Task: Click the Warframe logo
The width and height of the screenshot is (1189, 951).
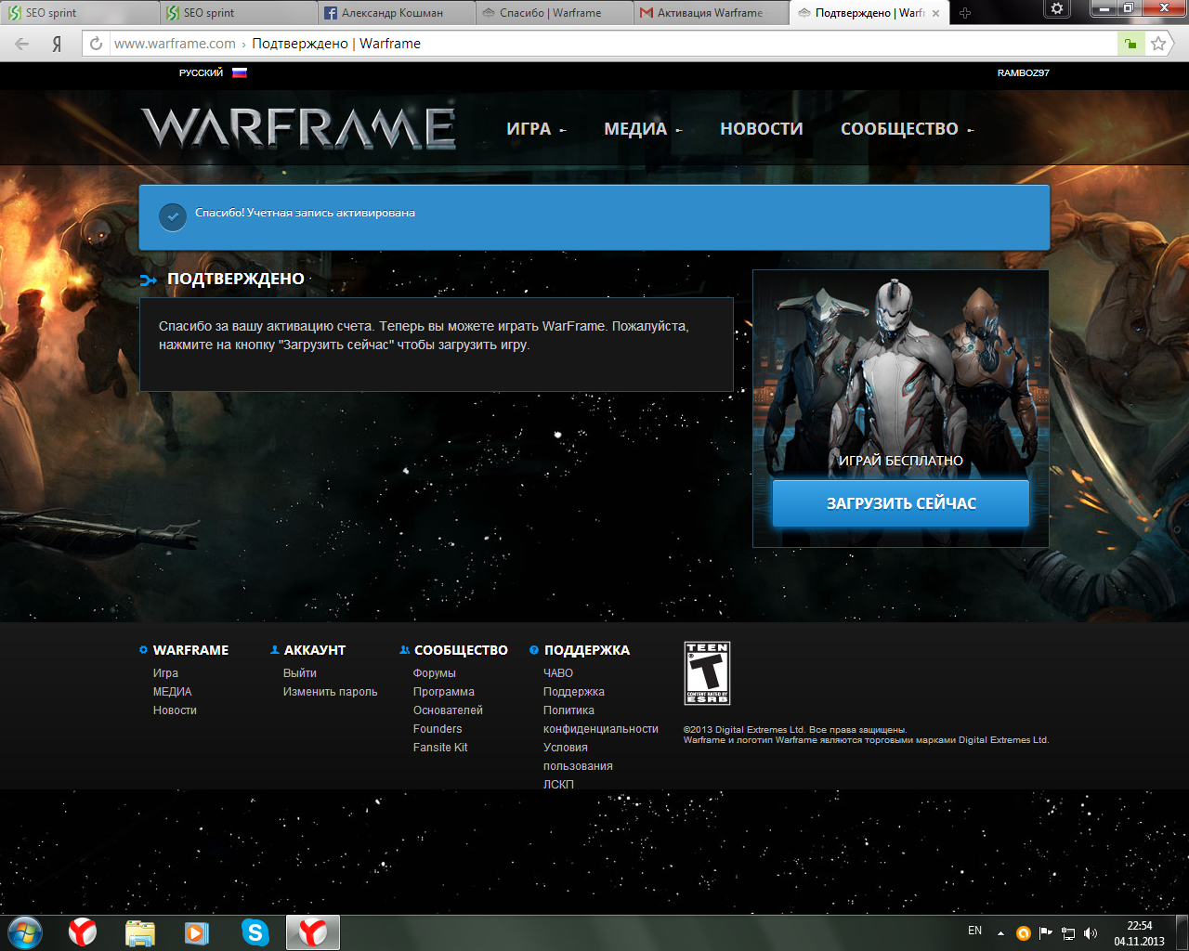Action: click(x=298, y=128)
